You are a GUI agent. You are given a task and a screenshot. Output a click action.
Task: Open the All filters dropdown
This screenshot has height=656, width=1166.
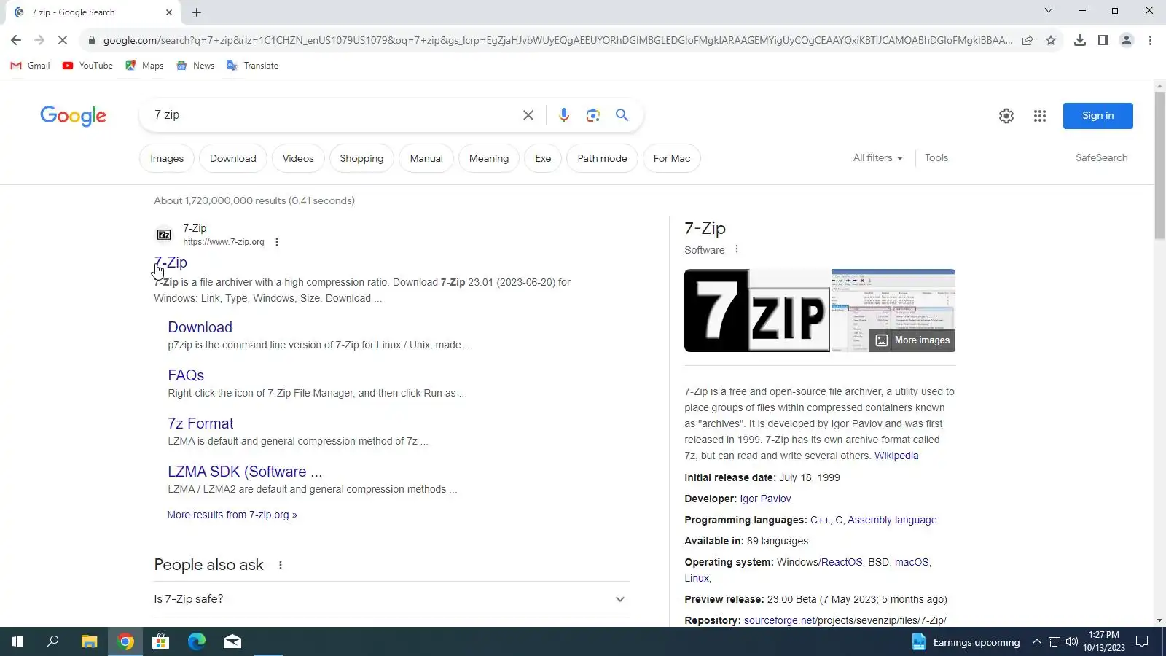pos(878,157)
